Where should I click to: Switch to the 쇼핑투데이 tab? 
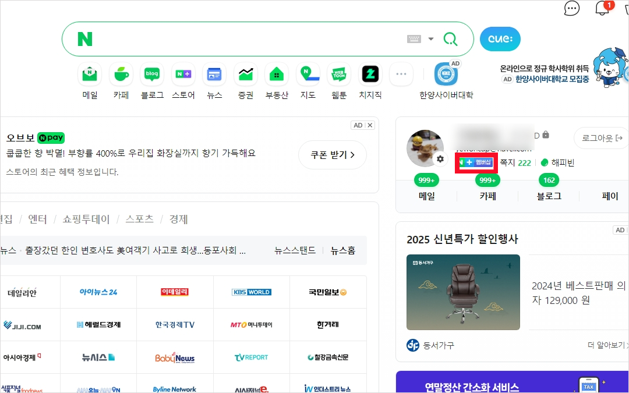[x=86, y=219]
